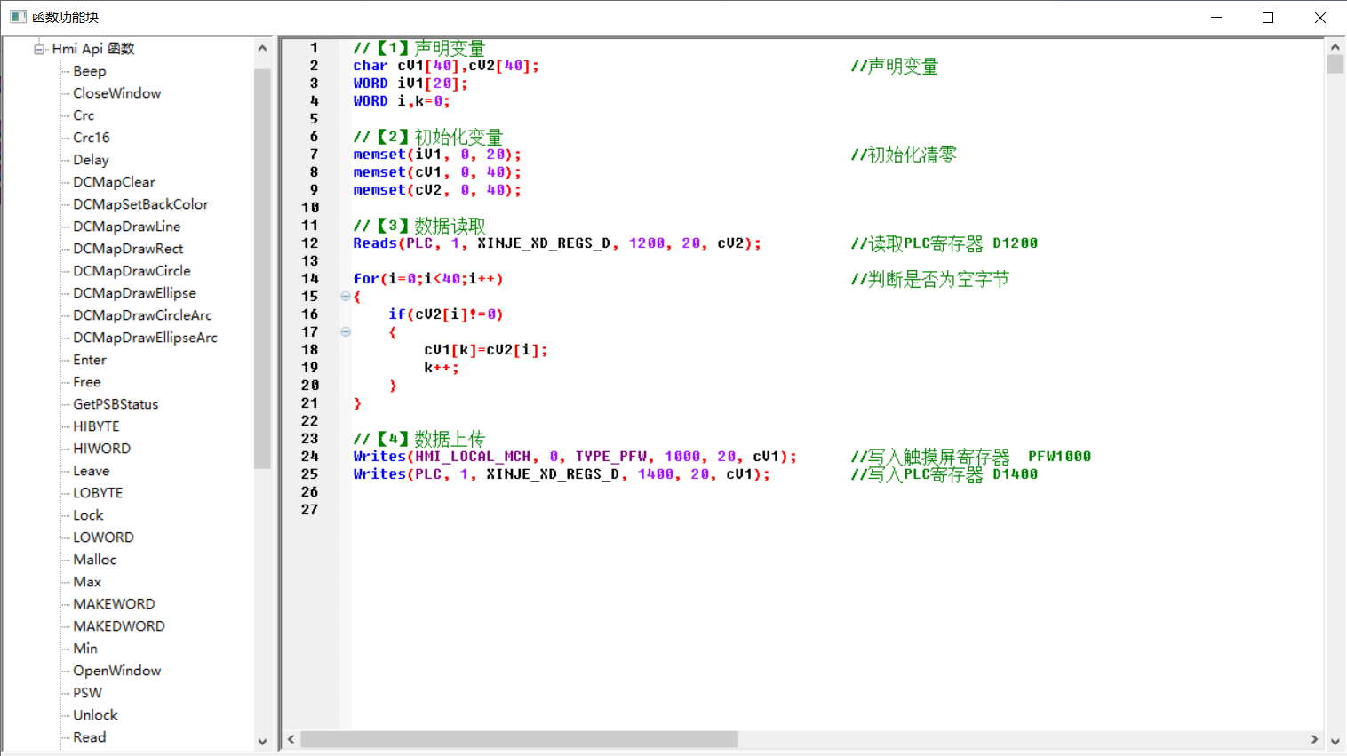Click the code editor horizontal scrollbar thumb
This screenshot has height=756, width=1347.
[519, 739]
